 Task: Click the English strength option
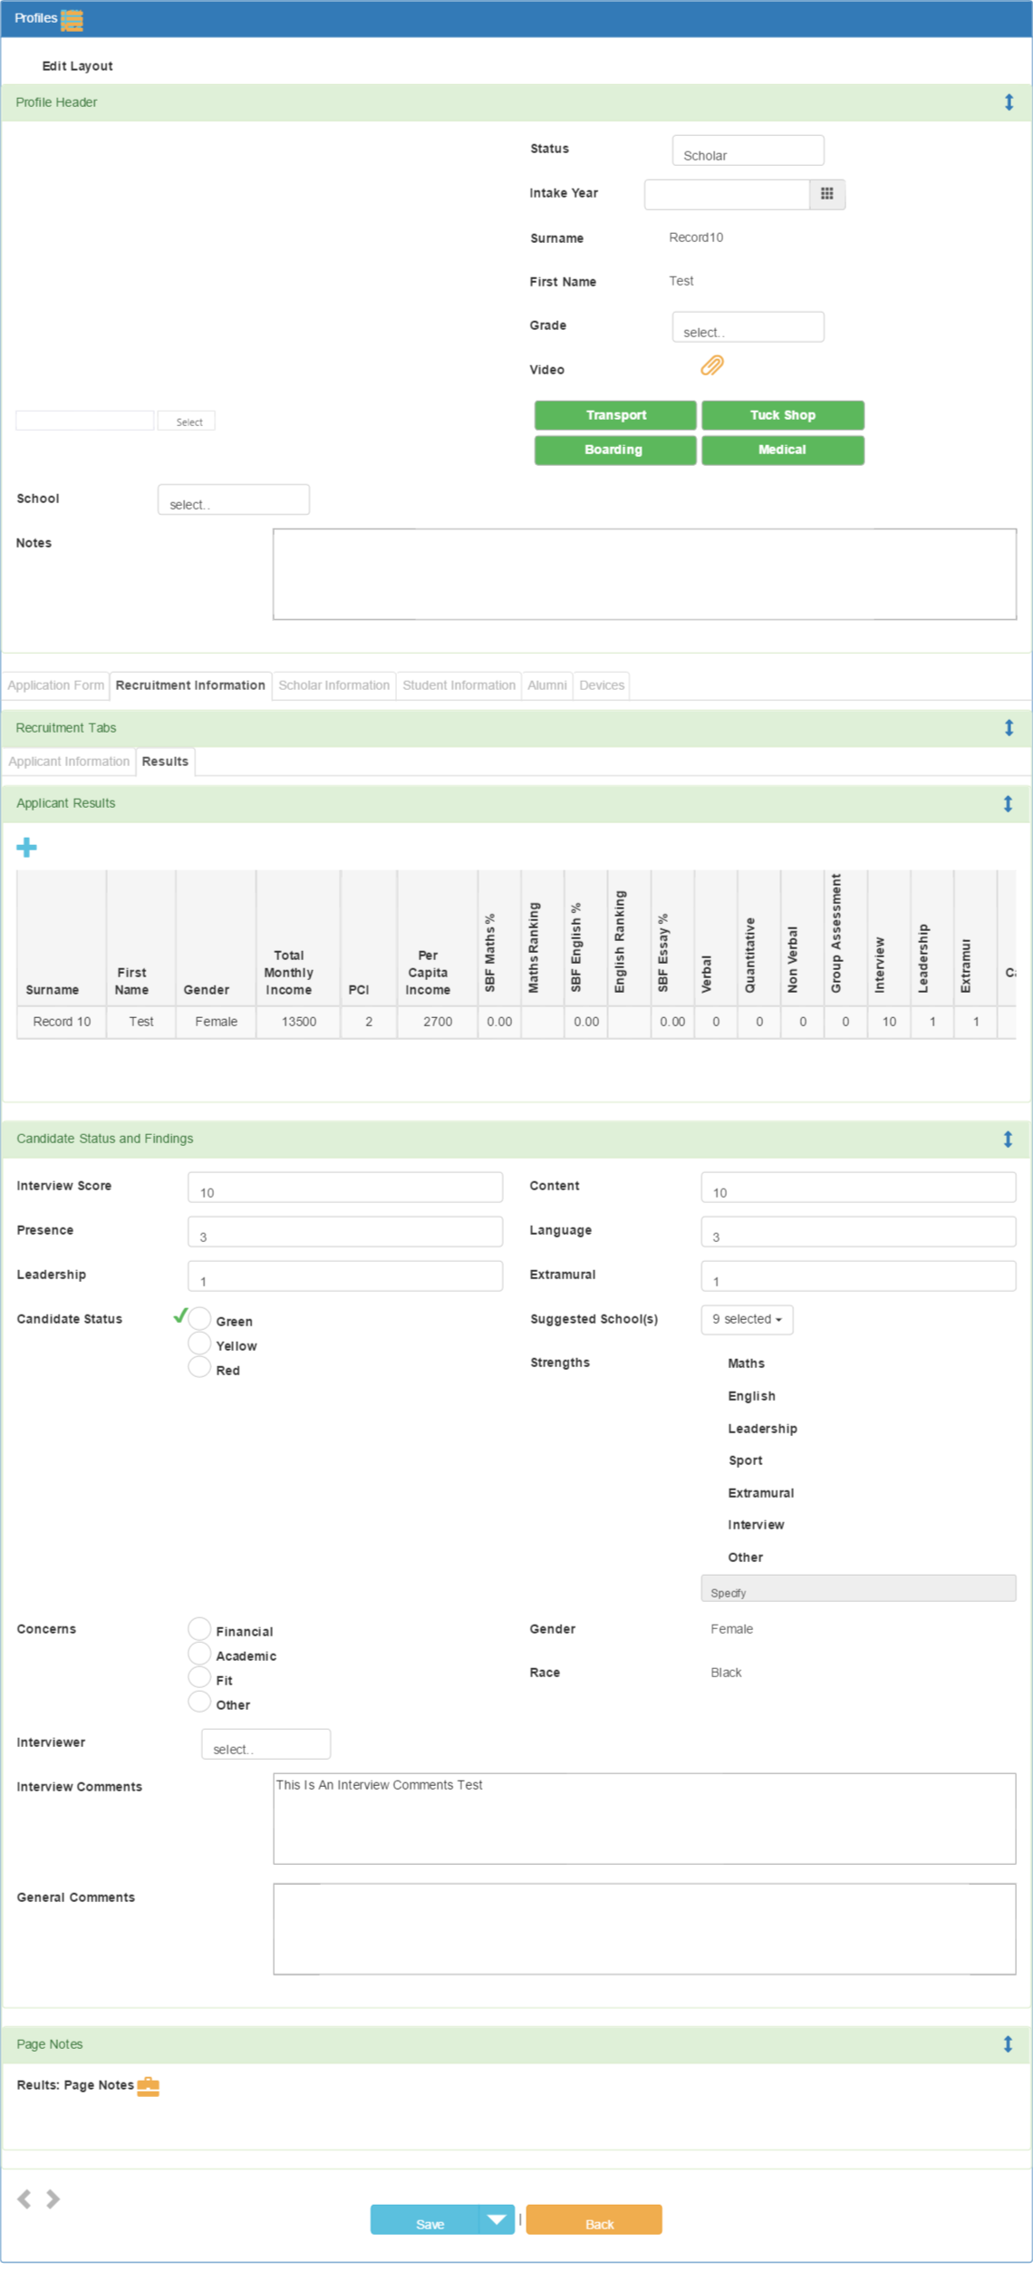tap(752, 1396)
